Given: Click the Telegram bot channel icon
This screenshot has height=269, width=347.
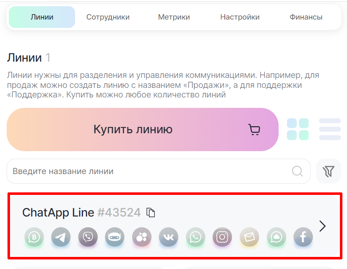Looking at the screenshot, I should 115,237.
